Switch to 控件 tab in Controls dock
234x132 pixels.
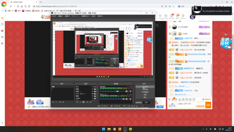146,102
